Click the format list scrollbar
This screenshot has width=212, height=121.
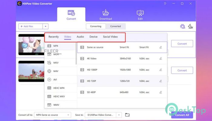tap(76, 54)
